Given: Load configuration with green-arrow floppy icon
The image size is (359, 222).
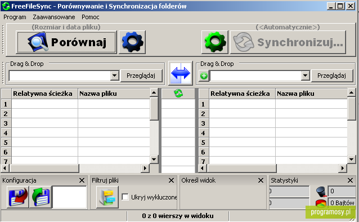Looking at the screenshot, I should [x=41, y=197].
